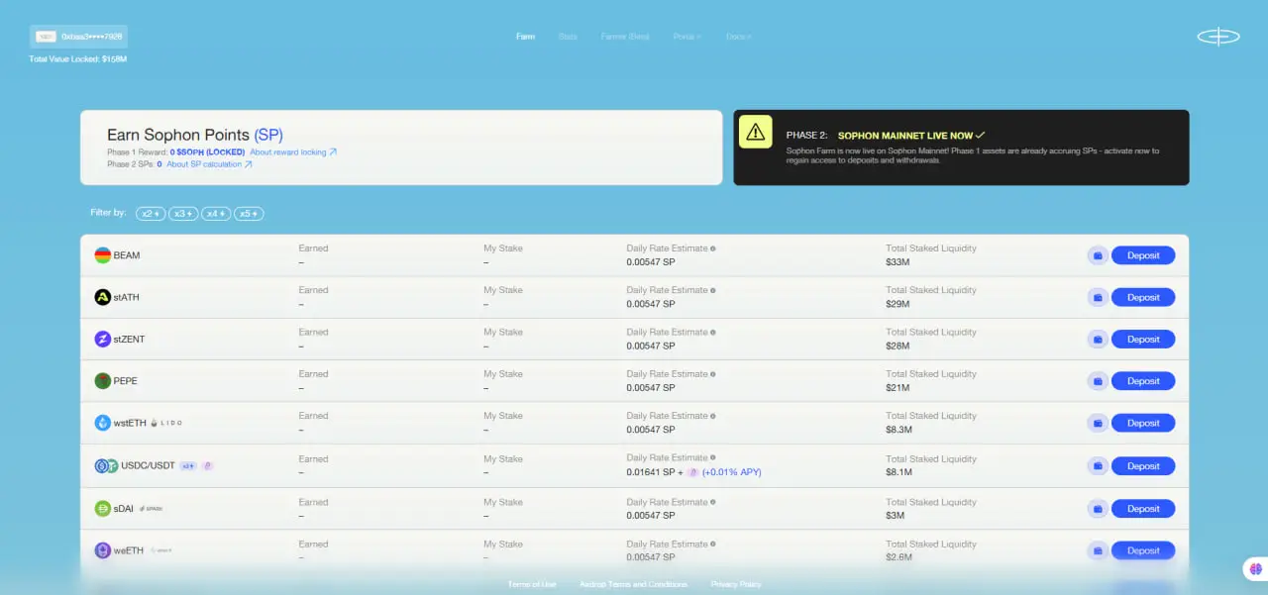1268x595 pixels.
Task: Click PEPE's Daily Rate Estimate info icon
Action: point(713,374)
